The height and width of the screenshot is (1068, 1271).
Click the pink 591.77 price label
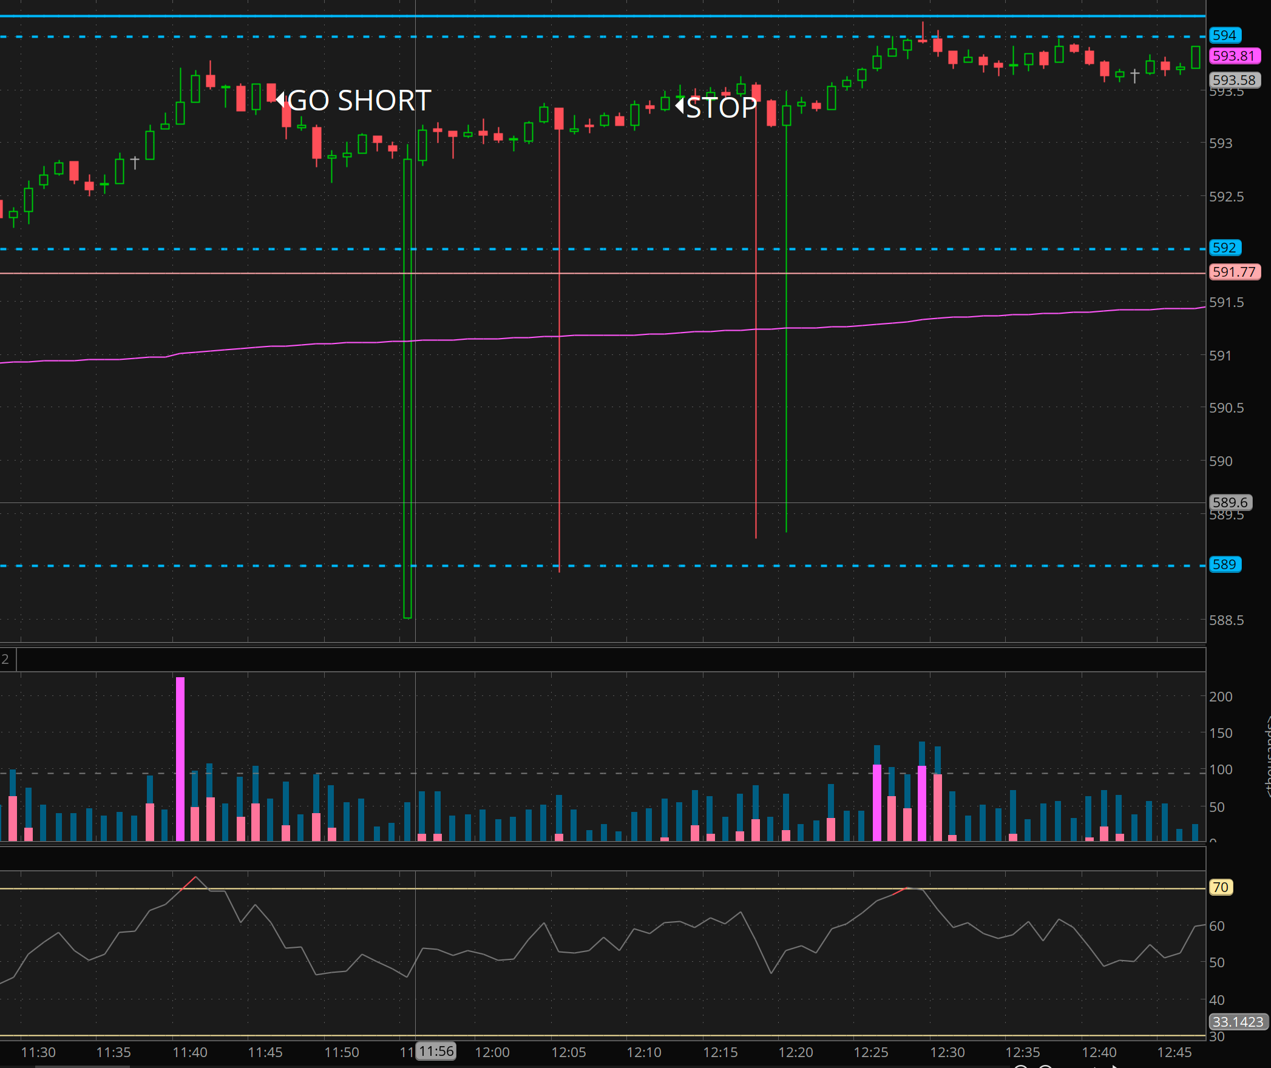point(1234,272)
